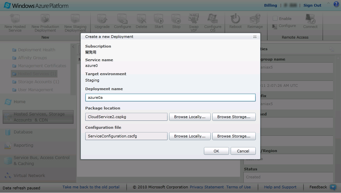Open the Help and Support link
The image size is (341, 193).
(280, 187)
